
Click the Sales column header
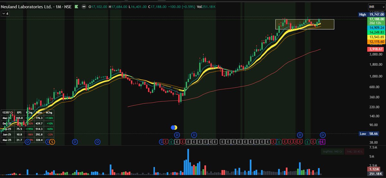[39, 112]
